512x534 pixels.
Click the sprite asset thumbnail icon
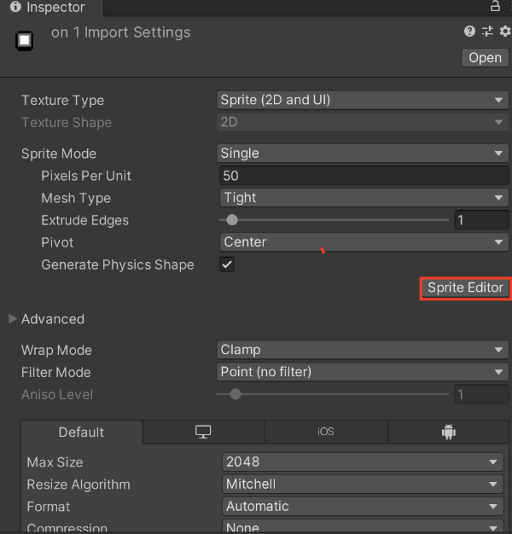point(24,41)
